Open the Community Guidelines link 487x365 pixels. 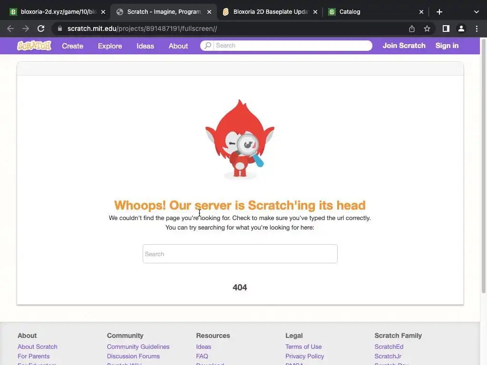click(x=138, y=346)
